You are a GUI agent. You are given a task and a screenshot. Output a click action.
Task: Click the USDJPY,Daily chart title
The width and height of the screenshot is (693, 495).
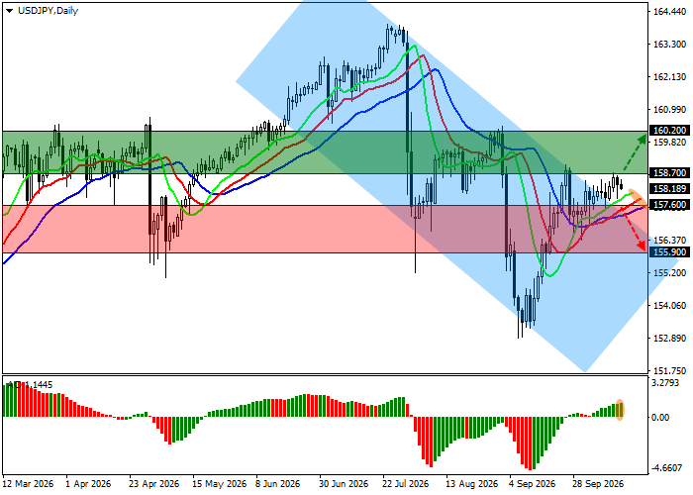pos(48,11)
